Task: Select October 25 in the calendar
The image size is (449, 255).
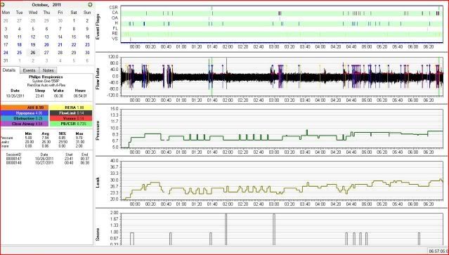Action: [x=19, y=53]
